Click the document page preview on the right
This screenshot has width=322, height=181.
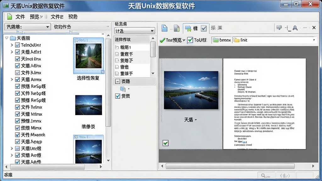(264, 104)
